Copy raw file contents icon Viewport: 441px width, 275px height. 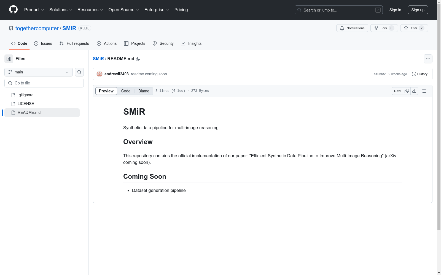[407, 91]
